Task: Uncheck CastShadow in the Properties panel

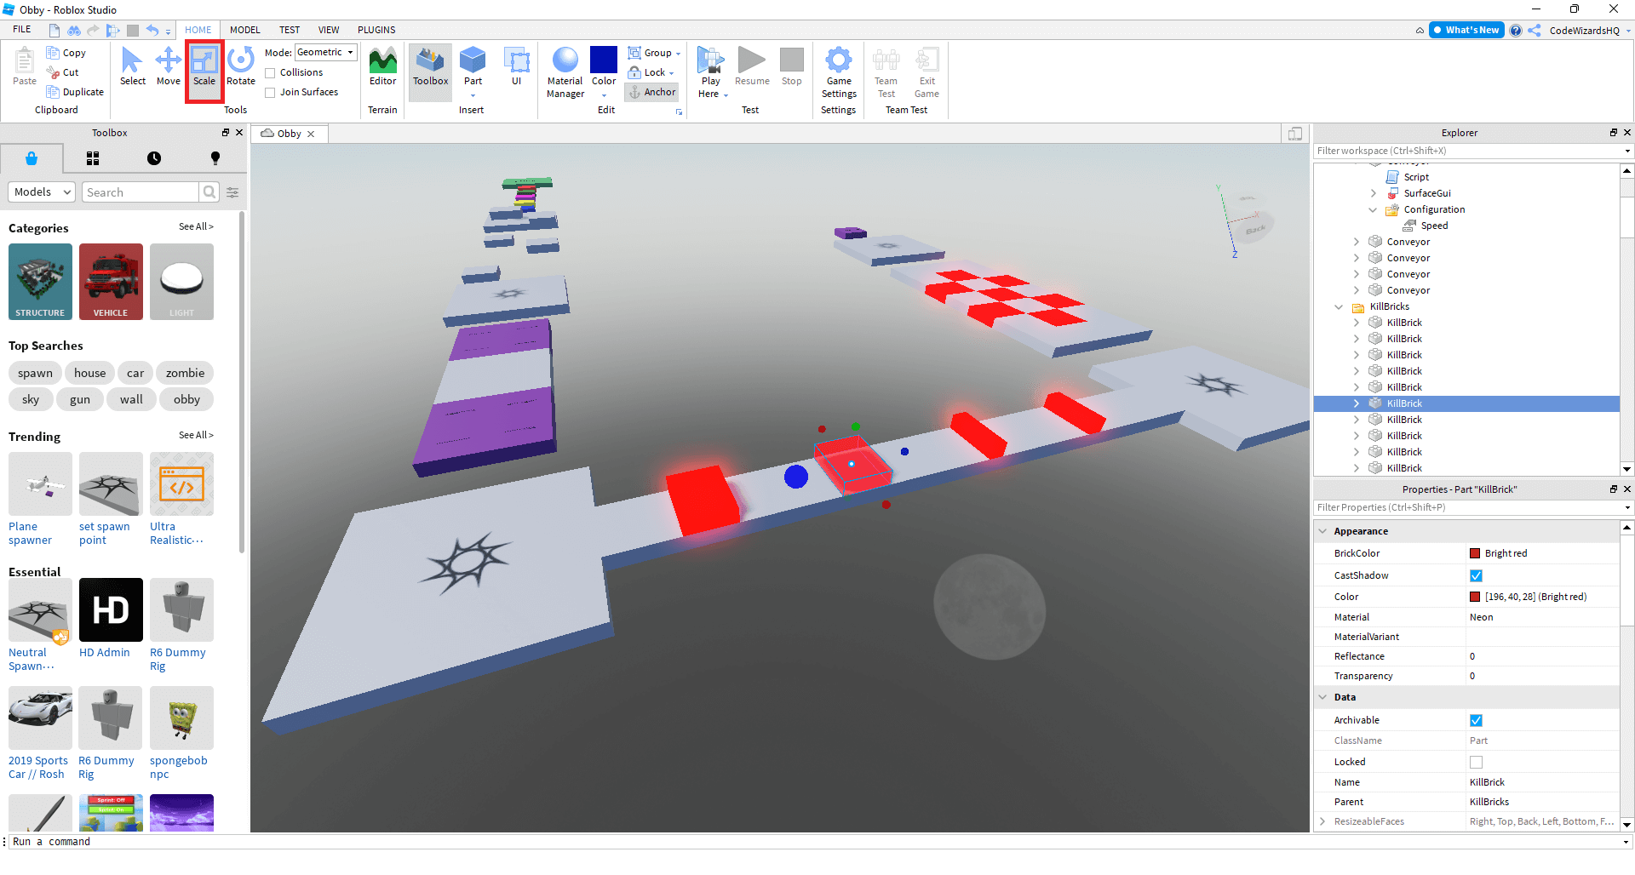Action: coord(1477,575)
